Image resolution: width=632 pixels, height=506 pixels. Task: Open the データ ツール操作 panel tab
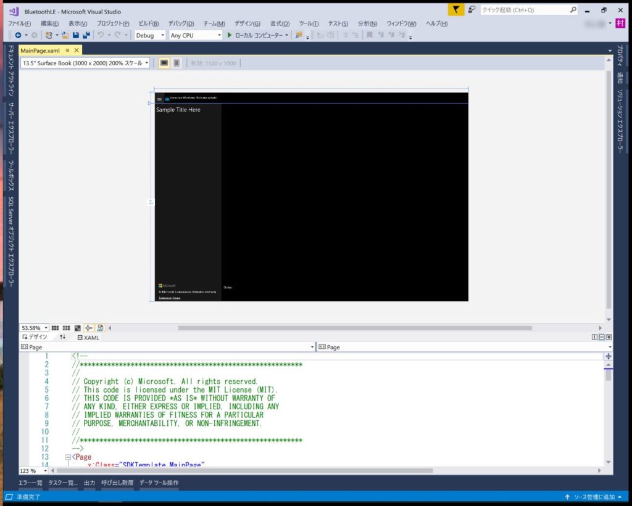pos(159,483)
